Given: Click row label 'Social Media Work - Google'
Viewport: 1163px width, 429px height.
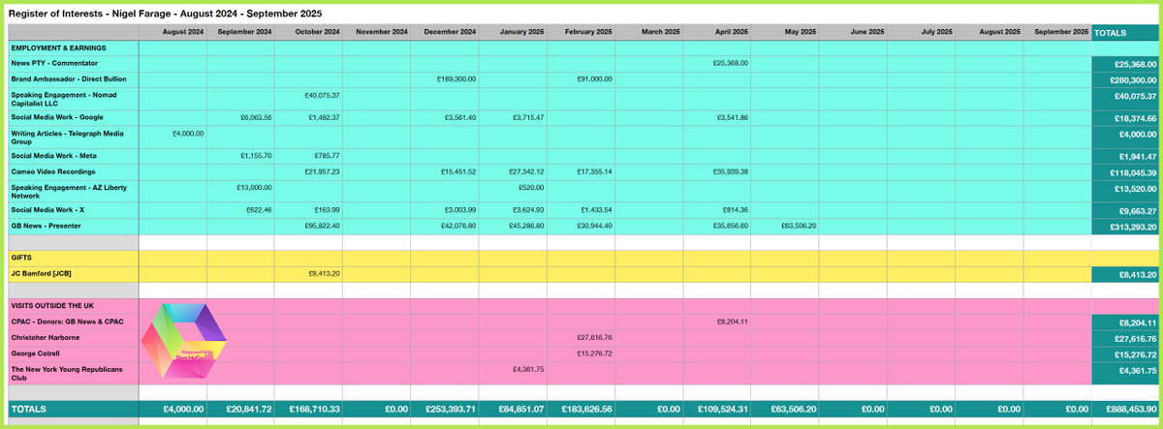Looking at the screenshot, I should pos(57,116).
